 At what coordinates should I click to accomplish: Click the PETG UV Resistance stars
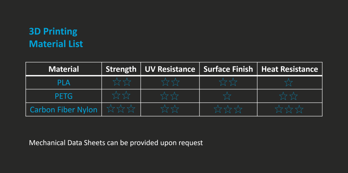[x=170, y=96]
